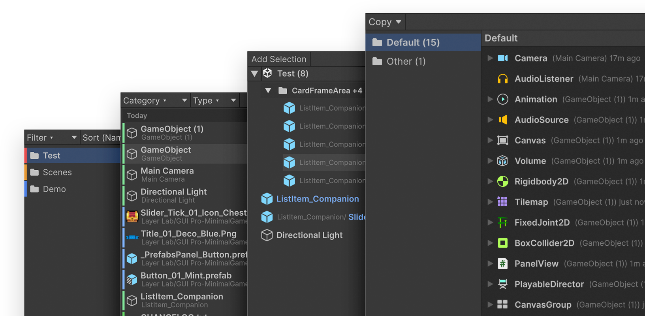Click the Other (1) folder icon
This screenshot has height=316, width=645.
(x=377, y=61)
